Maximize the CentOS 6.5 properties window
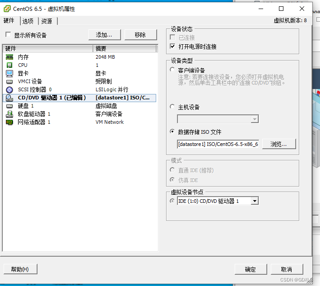The image size is (320, 286). [x=281, y=9]
